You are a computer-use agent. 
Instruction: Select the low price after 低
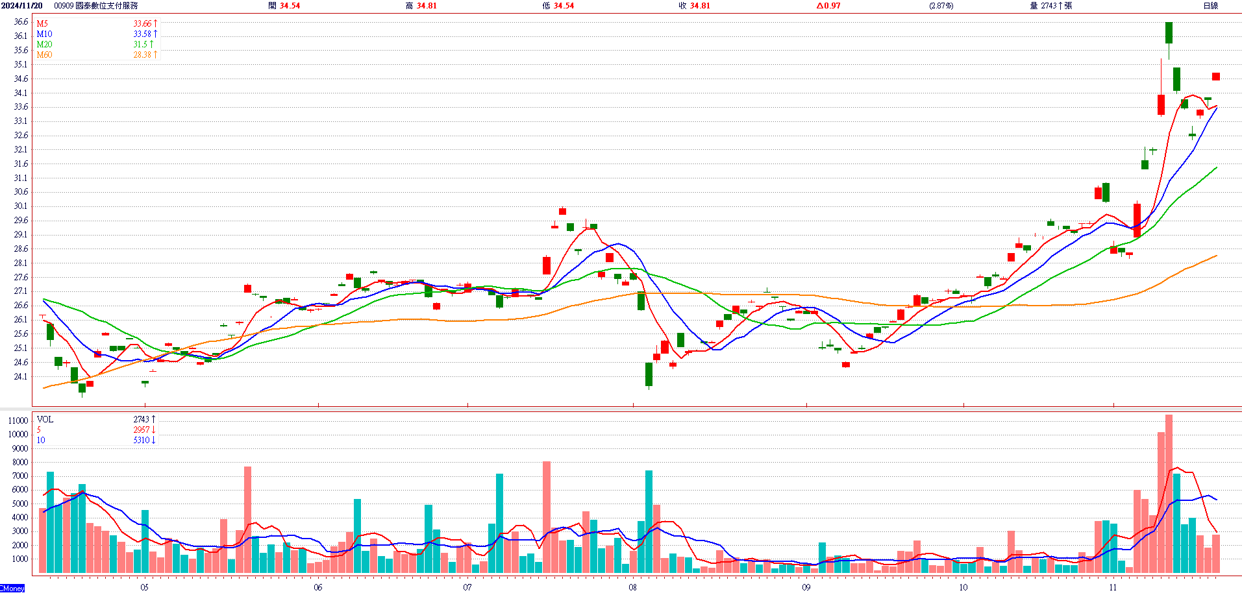564,6
